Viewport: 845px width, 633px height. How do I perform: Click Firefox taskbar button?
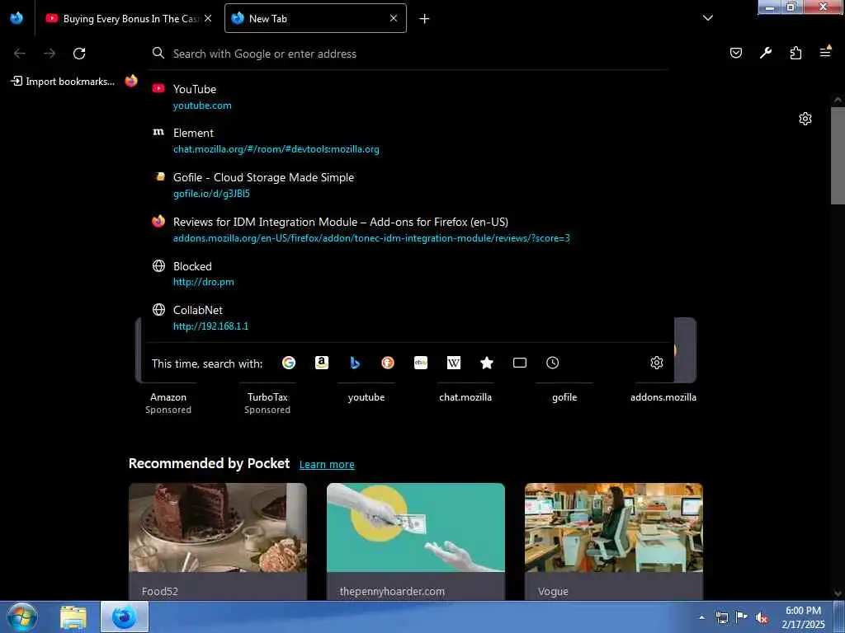tap(125, 617)
